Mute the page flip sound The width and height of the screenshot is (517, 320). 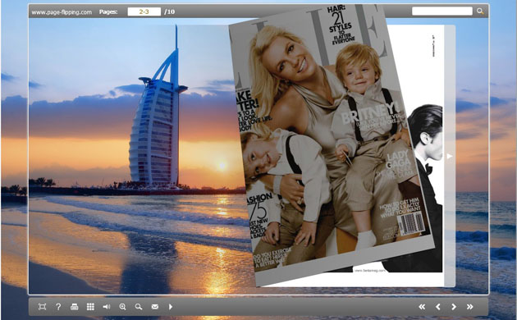pos(106,307)
